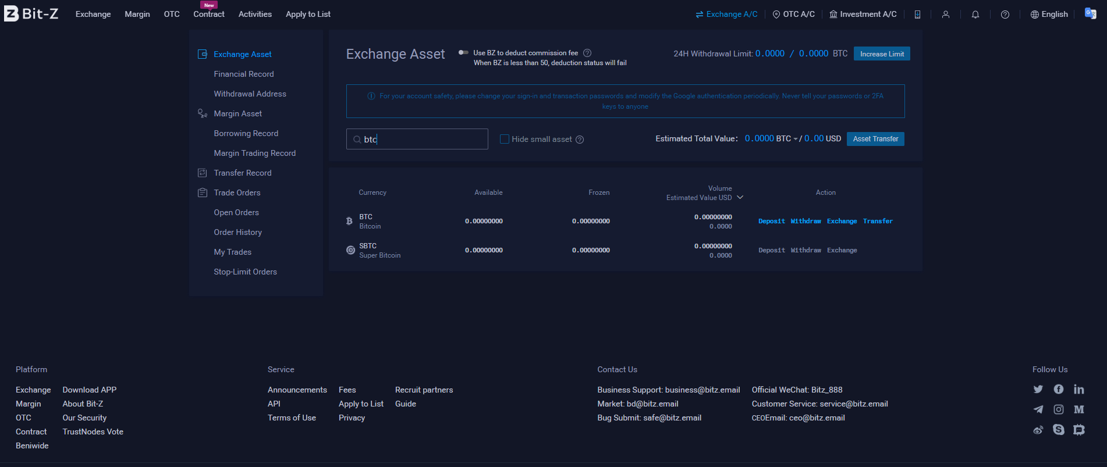
Task: Click the BTC Bitcoin coin icon
Action: click(349, 221)
